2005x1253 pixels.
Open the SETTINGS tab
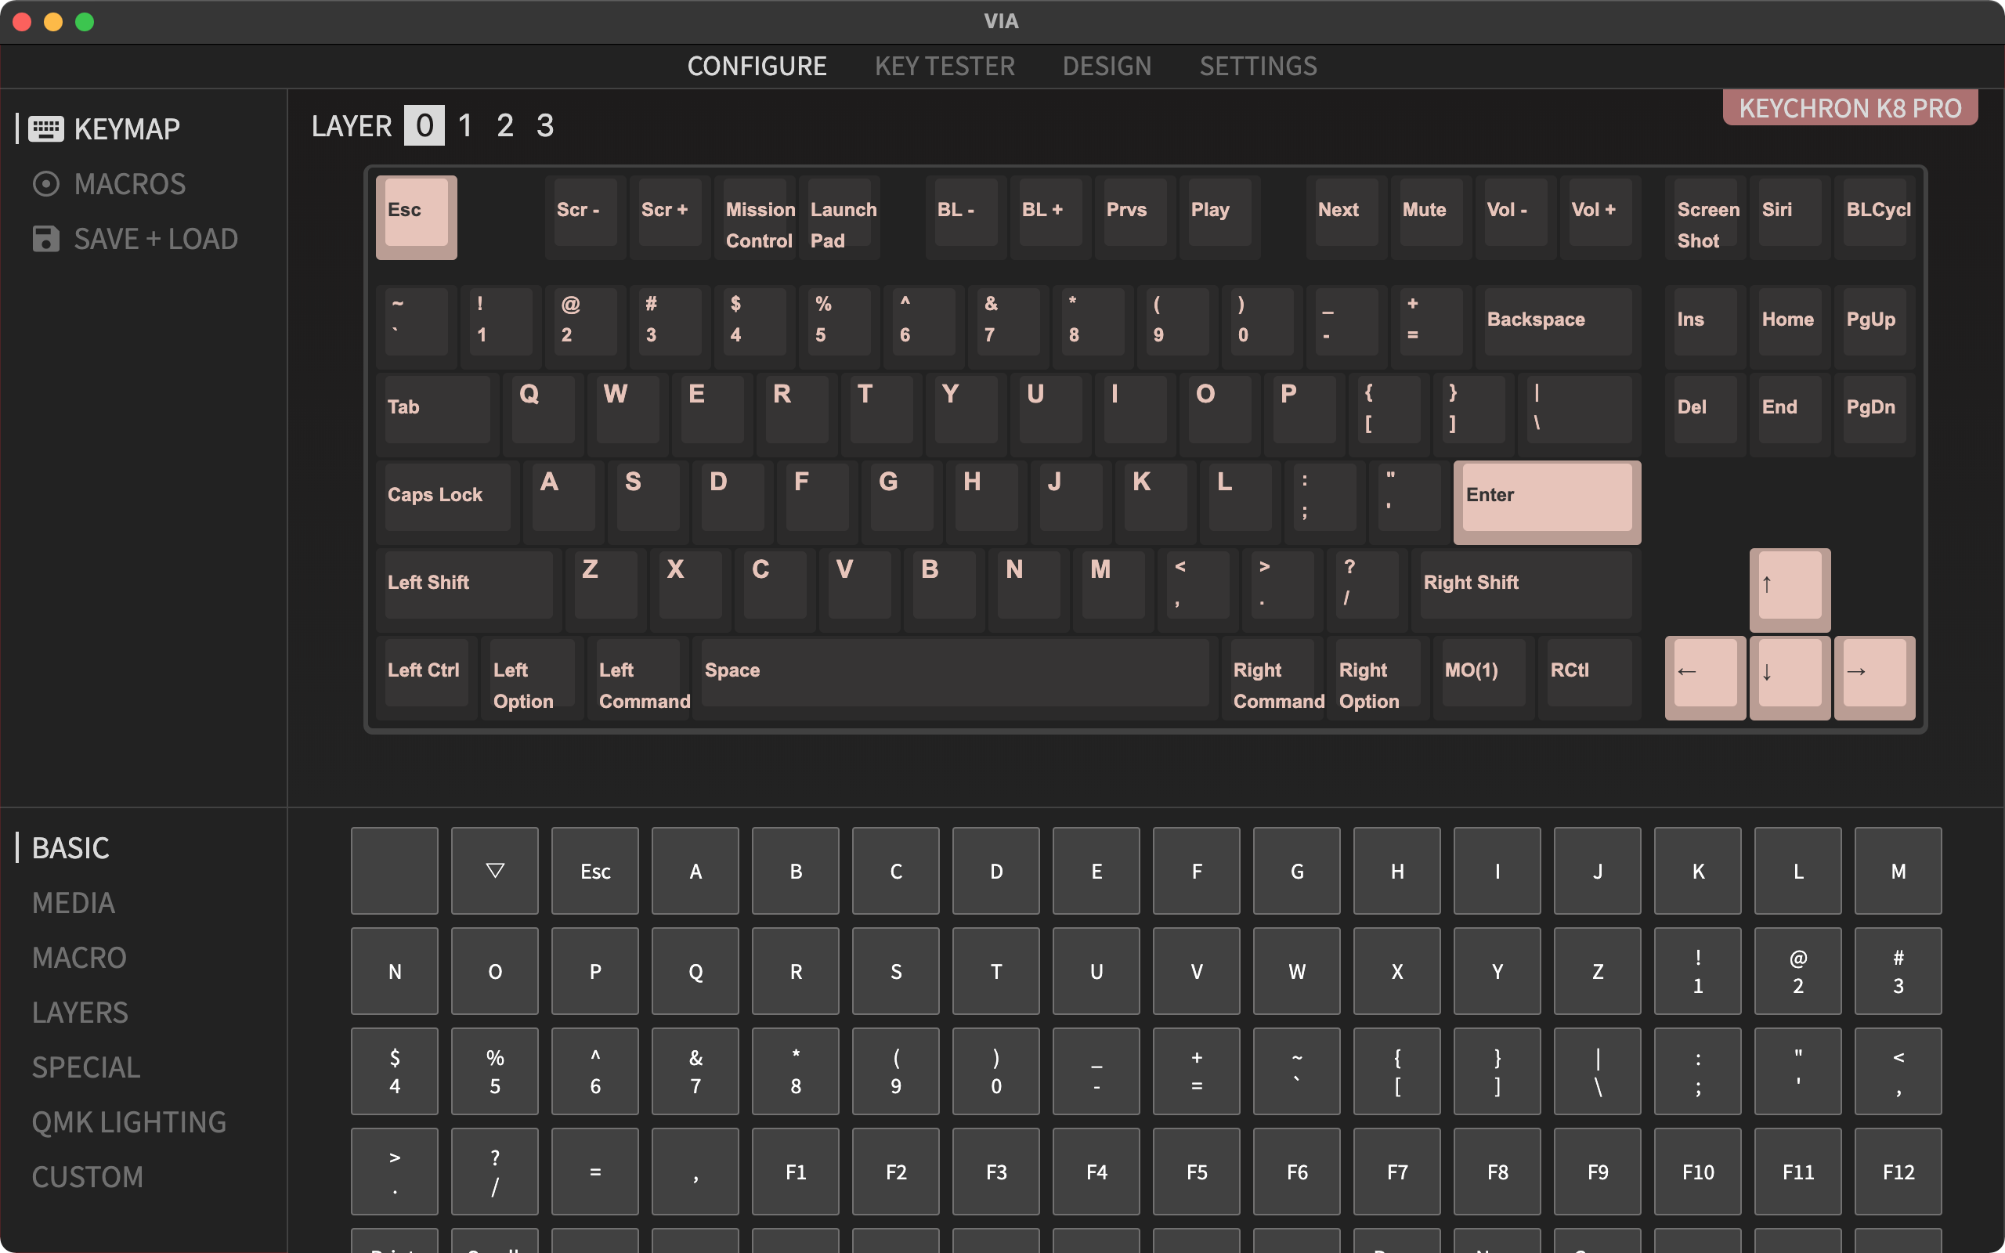1258,66
